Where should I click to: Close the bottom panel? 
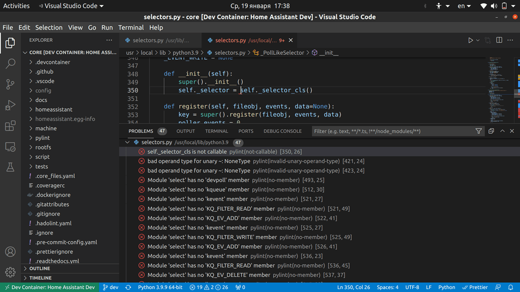512,131
